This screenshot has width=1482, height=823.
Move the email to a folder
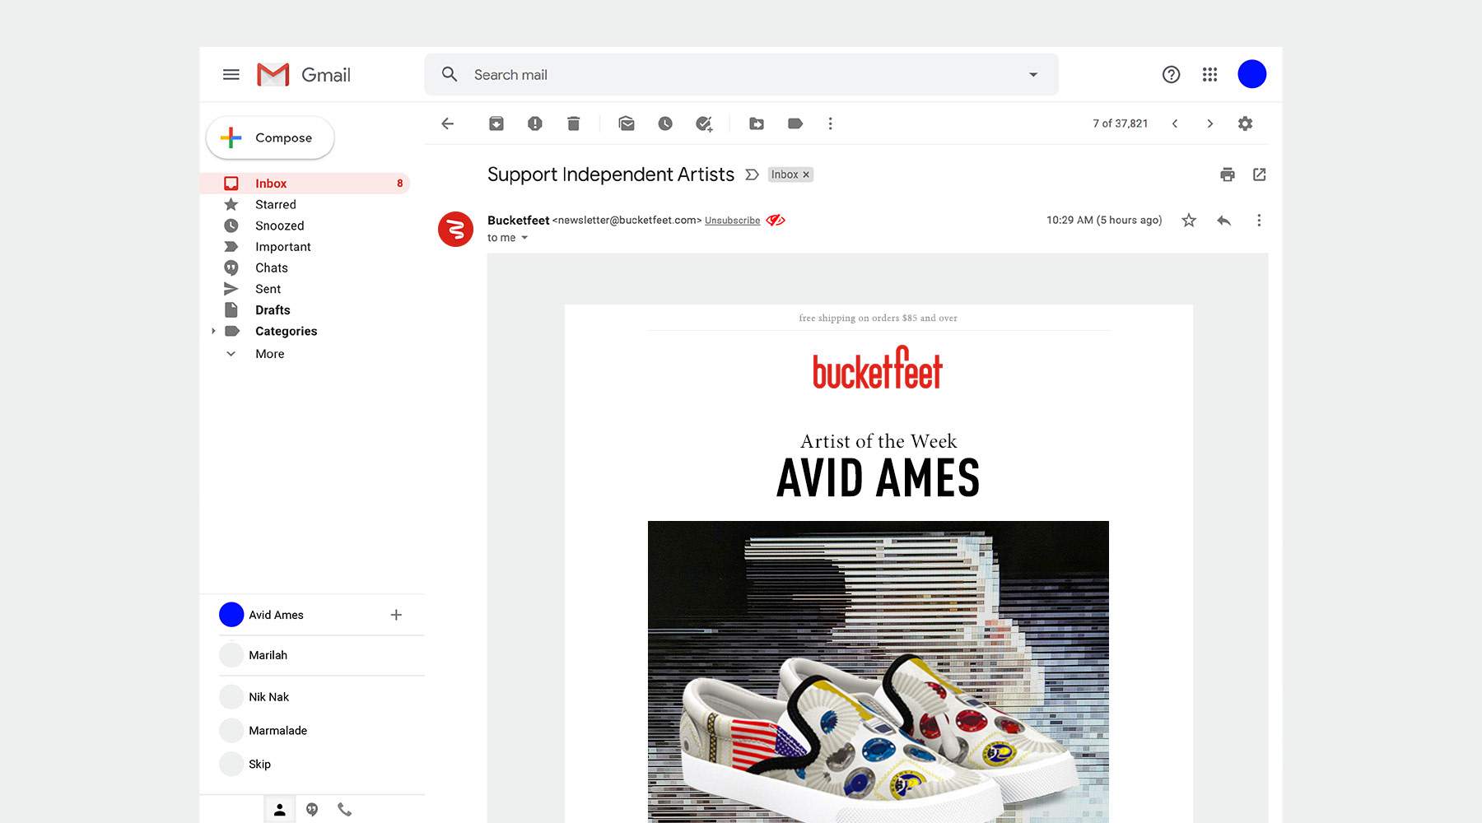(x=757, y=123)
